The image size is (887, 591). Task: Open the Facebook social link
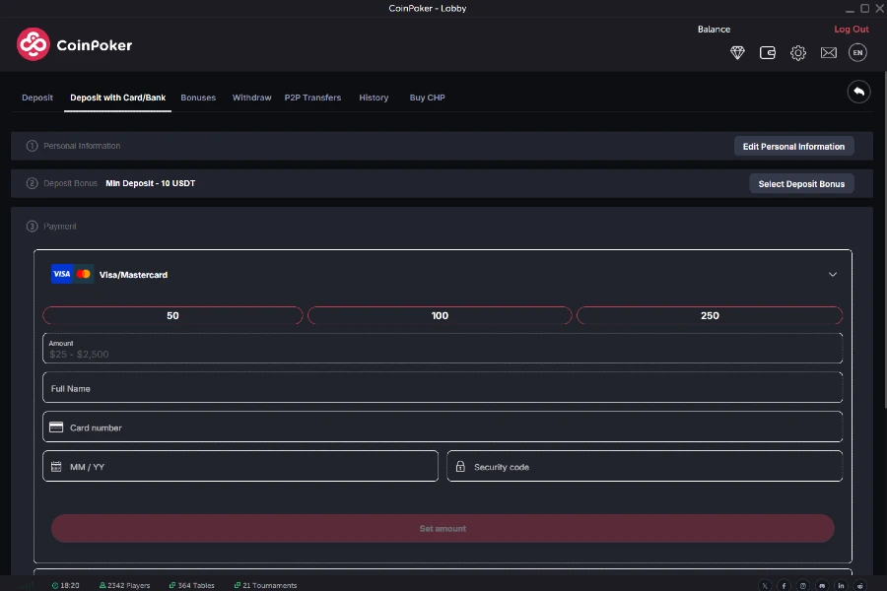pyautogui.click(x=785, y=585)
